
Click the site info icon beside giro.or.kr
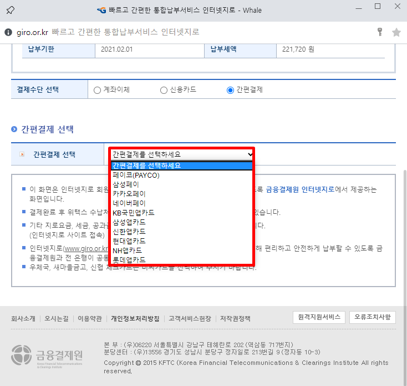pos(8,32)
